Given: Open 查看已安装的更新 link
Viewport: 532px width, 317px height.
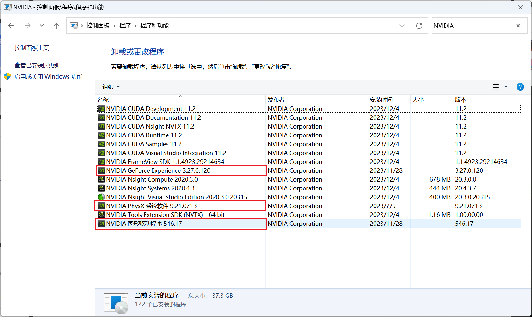Looking at the screenshot, I should coord(37,65).
